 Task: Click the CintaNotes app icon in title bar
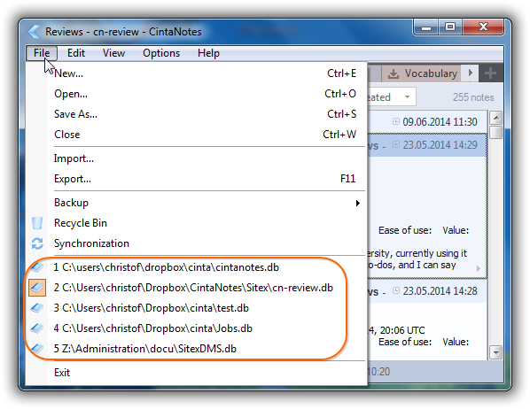click(35, 32)
